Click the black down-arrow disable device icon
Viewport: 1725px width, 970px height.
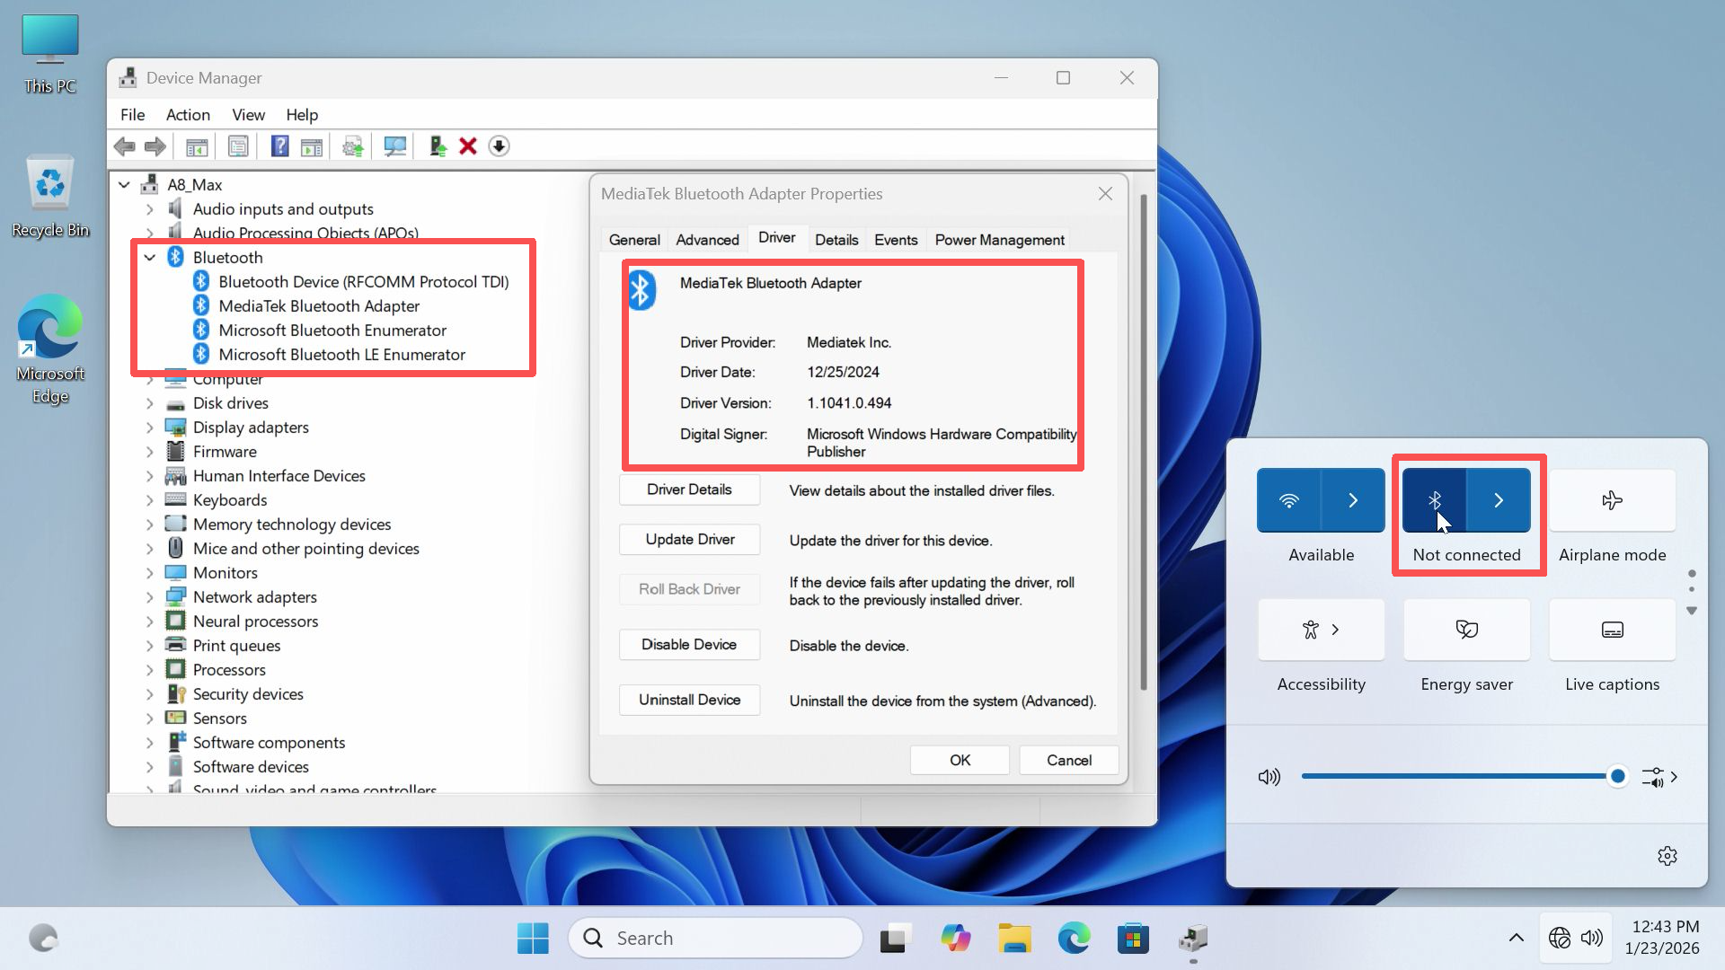tap(499, 146)
